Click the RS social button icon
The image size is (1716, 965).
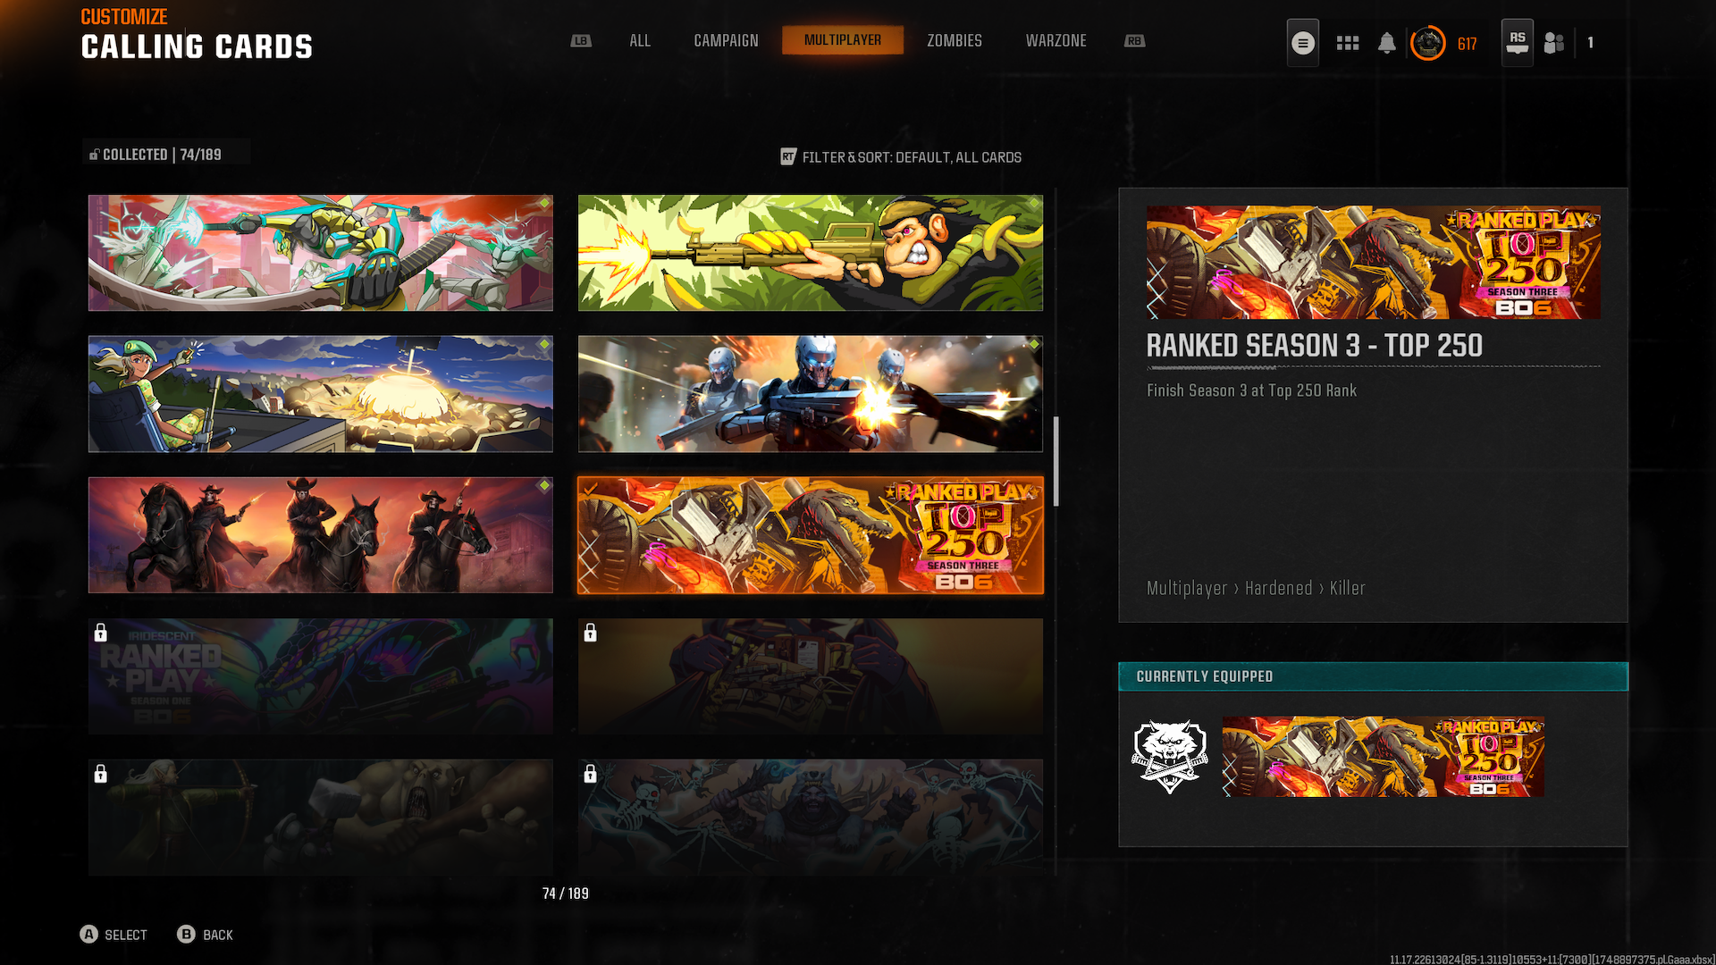(1517, 43)
